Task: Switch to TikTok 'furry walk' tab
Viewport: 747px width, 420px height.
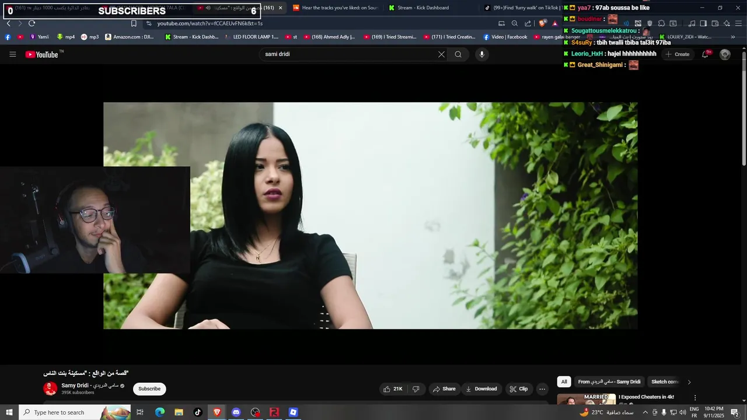Action: pyautogui.click(x=522, y=8)
